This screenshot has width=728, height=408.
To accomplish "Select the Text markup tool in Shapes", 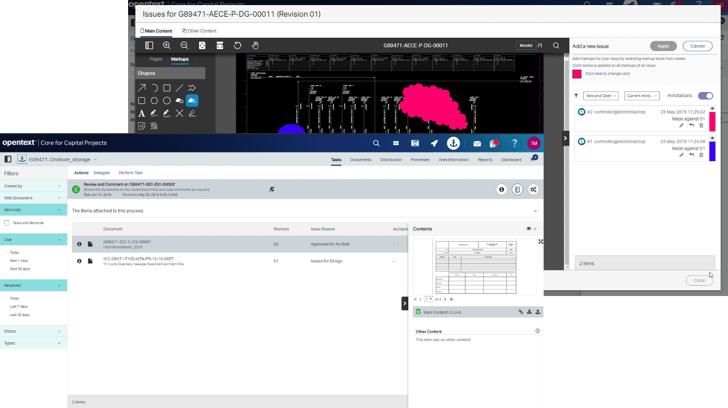I will [141, 113].
